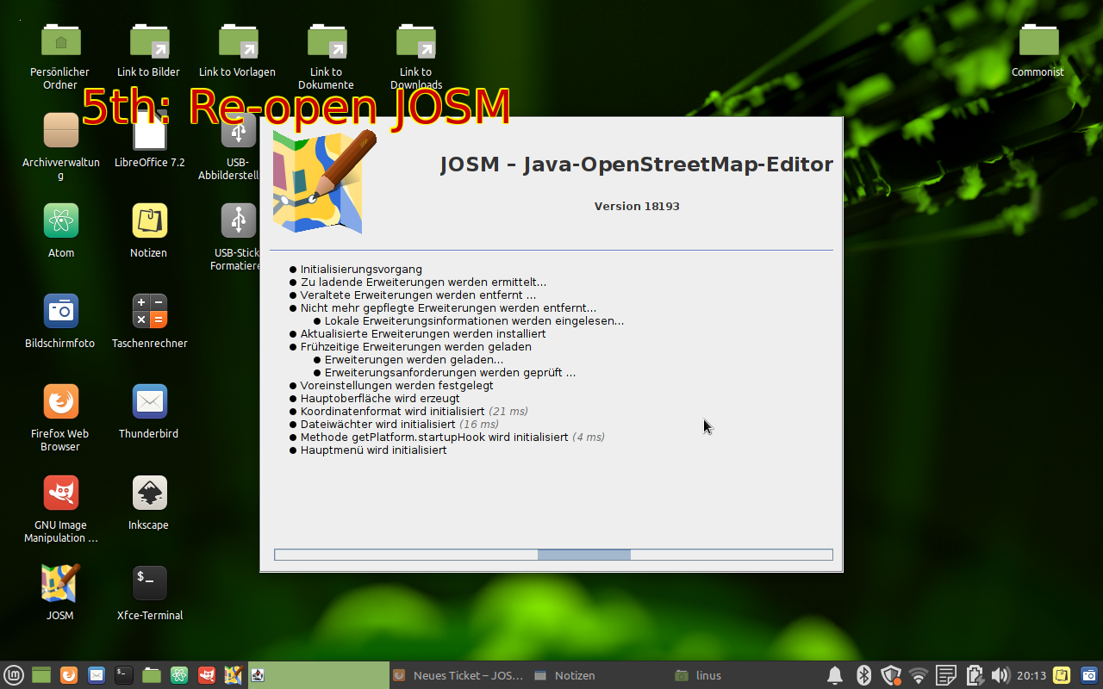Launch Firefox from the panel launcher
This screenshot has height=689, width=1103.
pyautogui.click(x=69, y=675)
